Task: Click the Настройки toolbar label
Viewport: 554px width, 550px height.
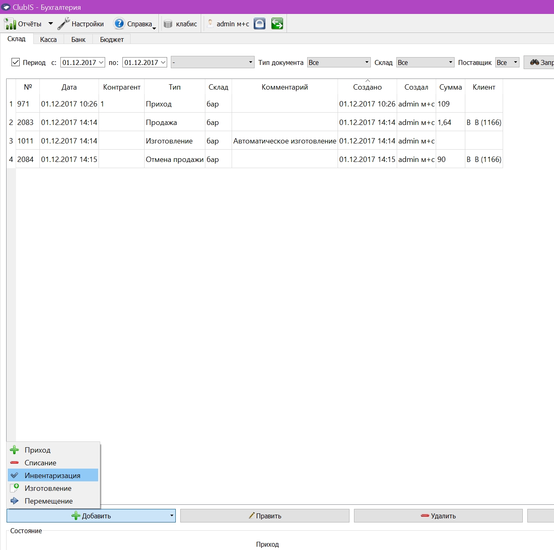Action: tap(87, 24)
